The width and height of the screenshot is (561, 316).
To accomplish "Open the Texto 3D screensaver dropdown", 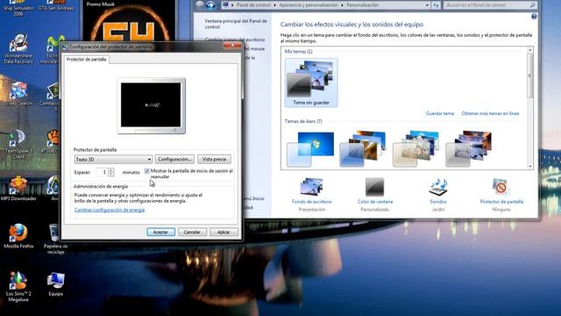I will [x=113, y=159].
